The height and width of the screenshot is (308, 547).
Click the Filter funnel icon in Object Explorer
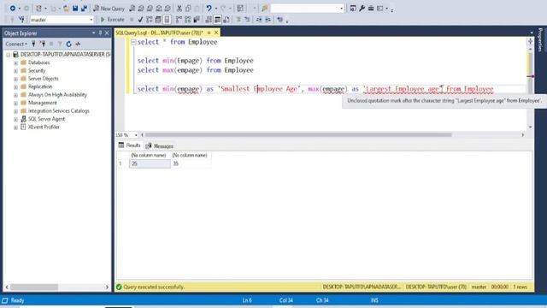pyautogui.click(x=60, y=44)
